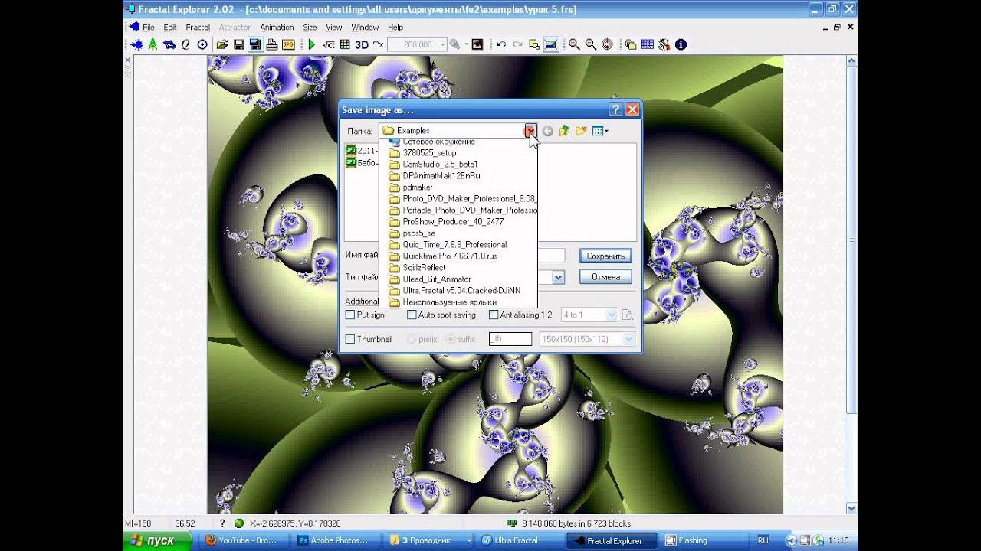The image size is (981, 551).
Task: Click the _tb thumbnail suffix field
Action: (510, 339)
